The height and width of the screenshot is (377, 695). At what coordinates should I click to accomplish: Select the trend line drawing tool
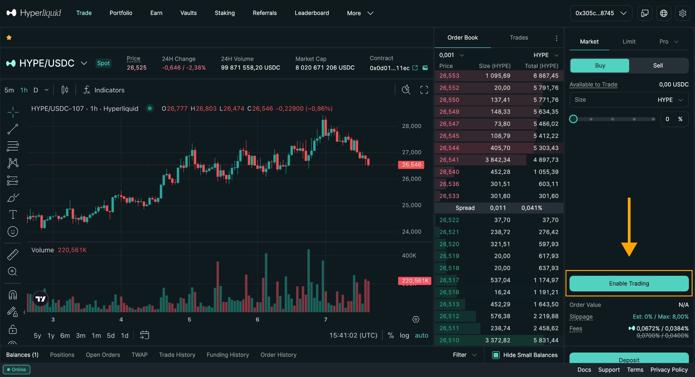click(13, 129)
